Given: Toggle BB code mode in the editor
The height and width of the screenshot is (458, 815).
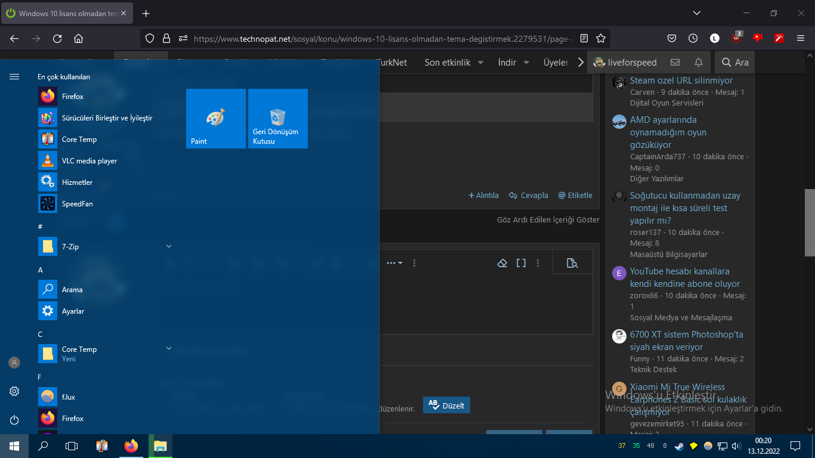Looking at the screenshot, I should (x=521, y=263).
